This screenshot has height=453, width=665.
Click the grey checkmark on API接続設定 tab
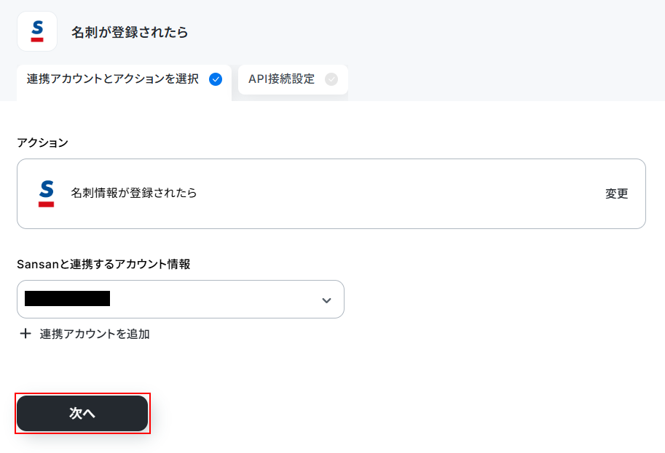[x=331, y=79]
